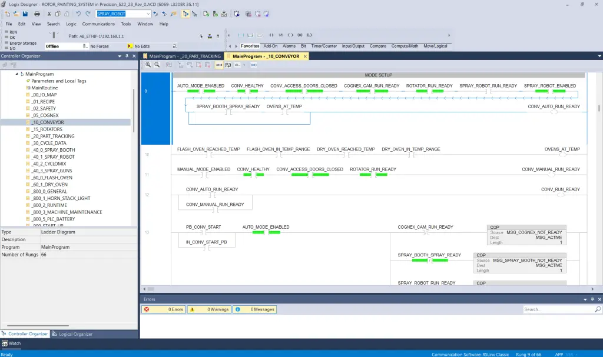
Task: Insert Output Latch (OTL) coil icon
Action: coord(310,35)
